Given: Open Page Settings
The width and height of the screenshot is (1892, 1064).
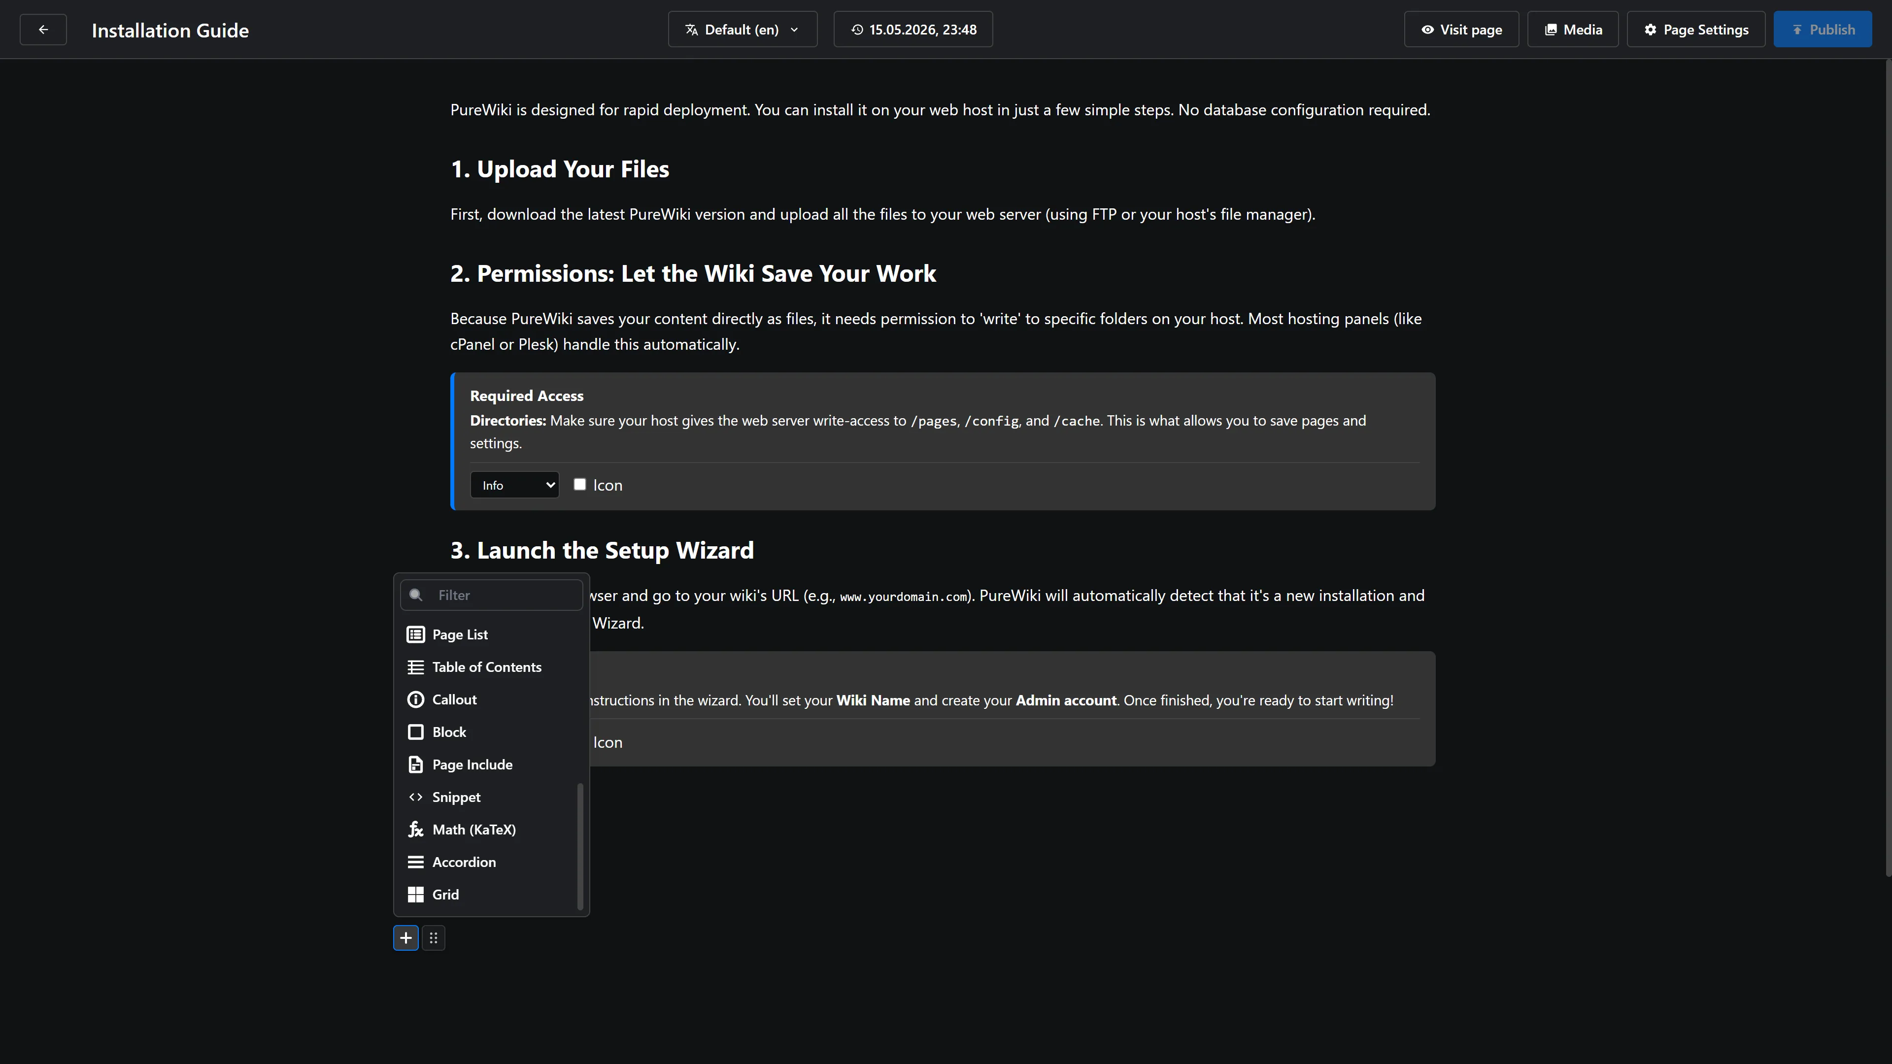Looking at the screenshot, I should [x=1696, y=30].
